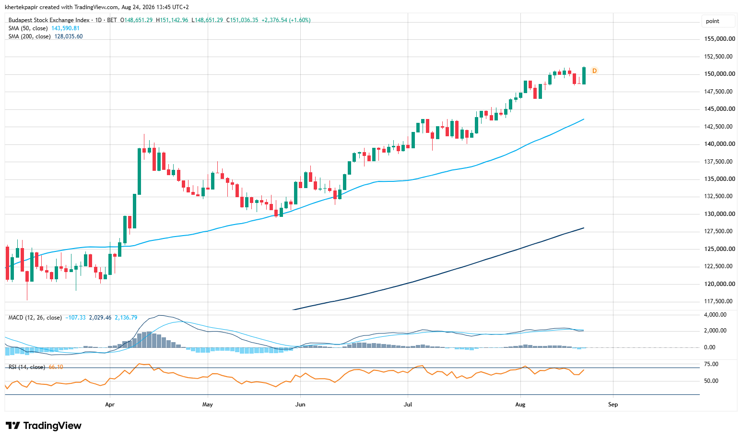Click the 150,000.00 price axis label
This screenshot has height=440, width=742.
pyautogui.click(x=719, y=74)
